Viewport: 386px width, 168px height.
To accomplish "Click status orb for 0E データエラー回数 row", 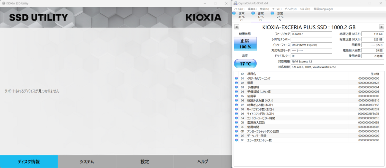I will (x=237, y=136).
